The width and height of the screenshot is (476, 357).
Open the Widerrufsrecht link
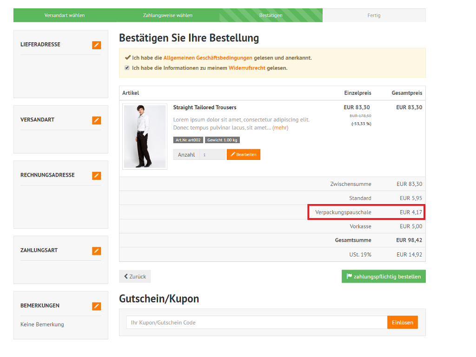coord(246,68)
